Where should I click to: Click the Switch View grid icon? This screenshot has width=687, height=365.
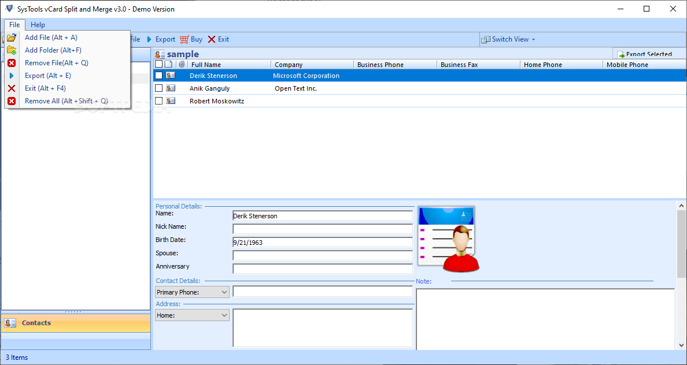[x=485, y=39]
